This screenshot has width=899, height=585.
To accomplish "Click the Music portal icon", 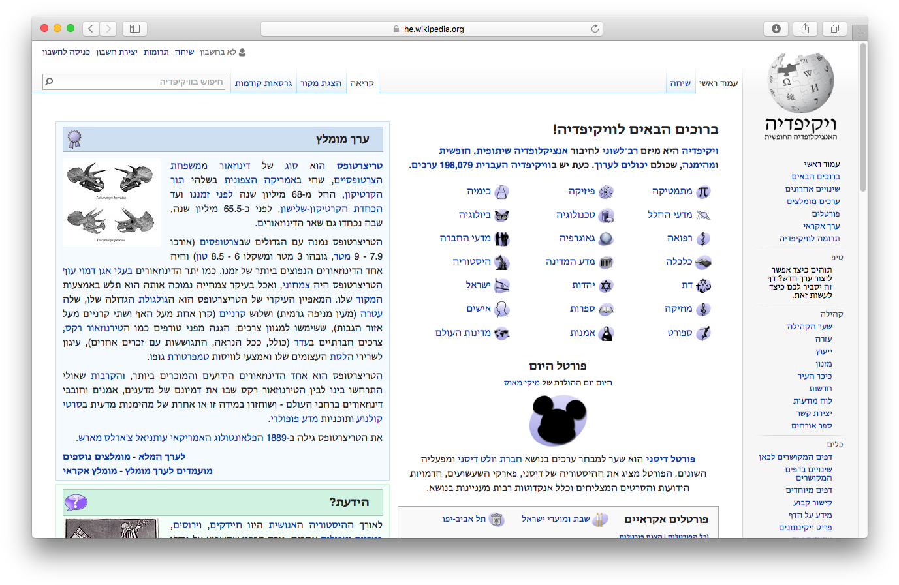I will (x=703, y=309).
